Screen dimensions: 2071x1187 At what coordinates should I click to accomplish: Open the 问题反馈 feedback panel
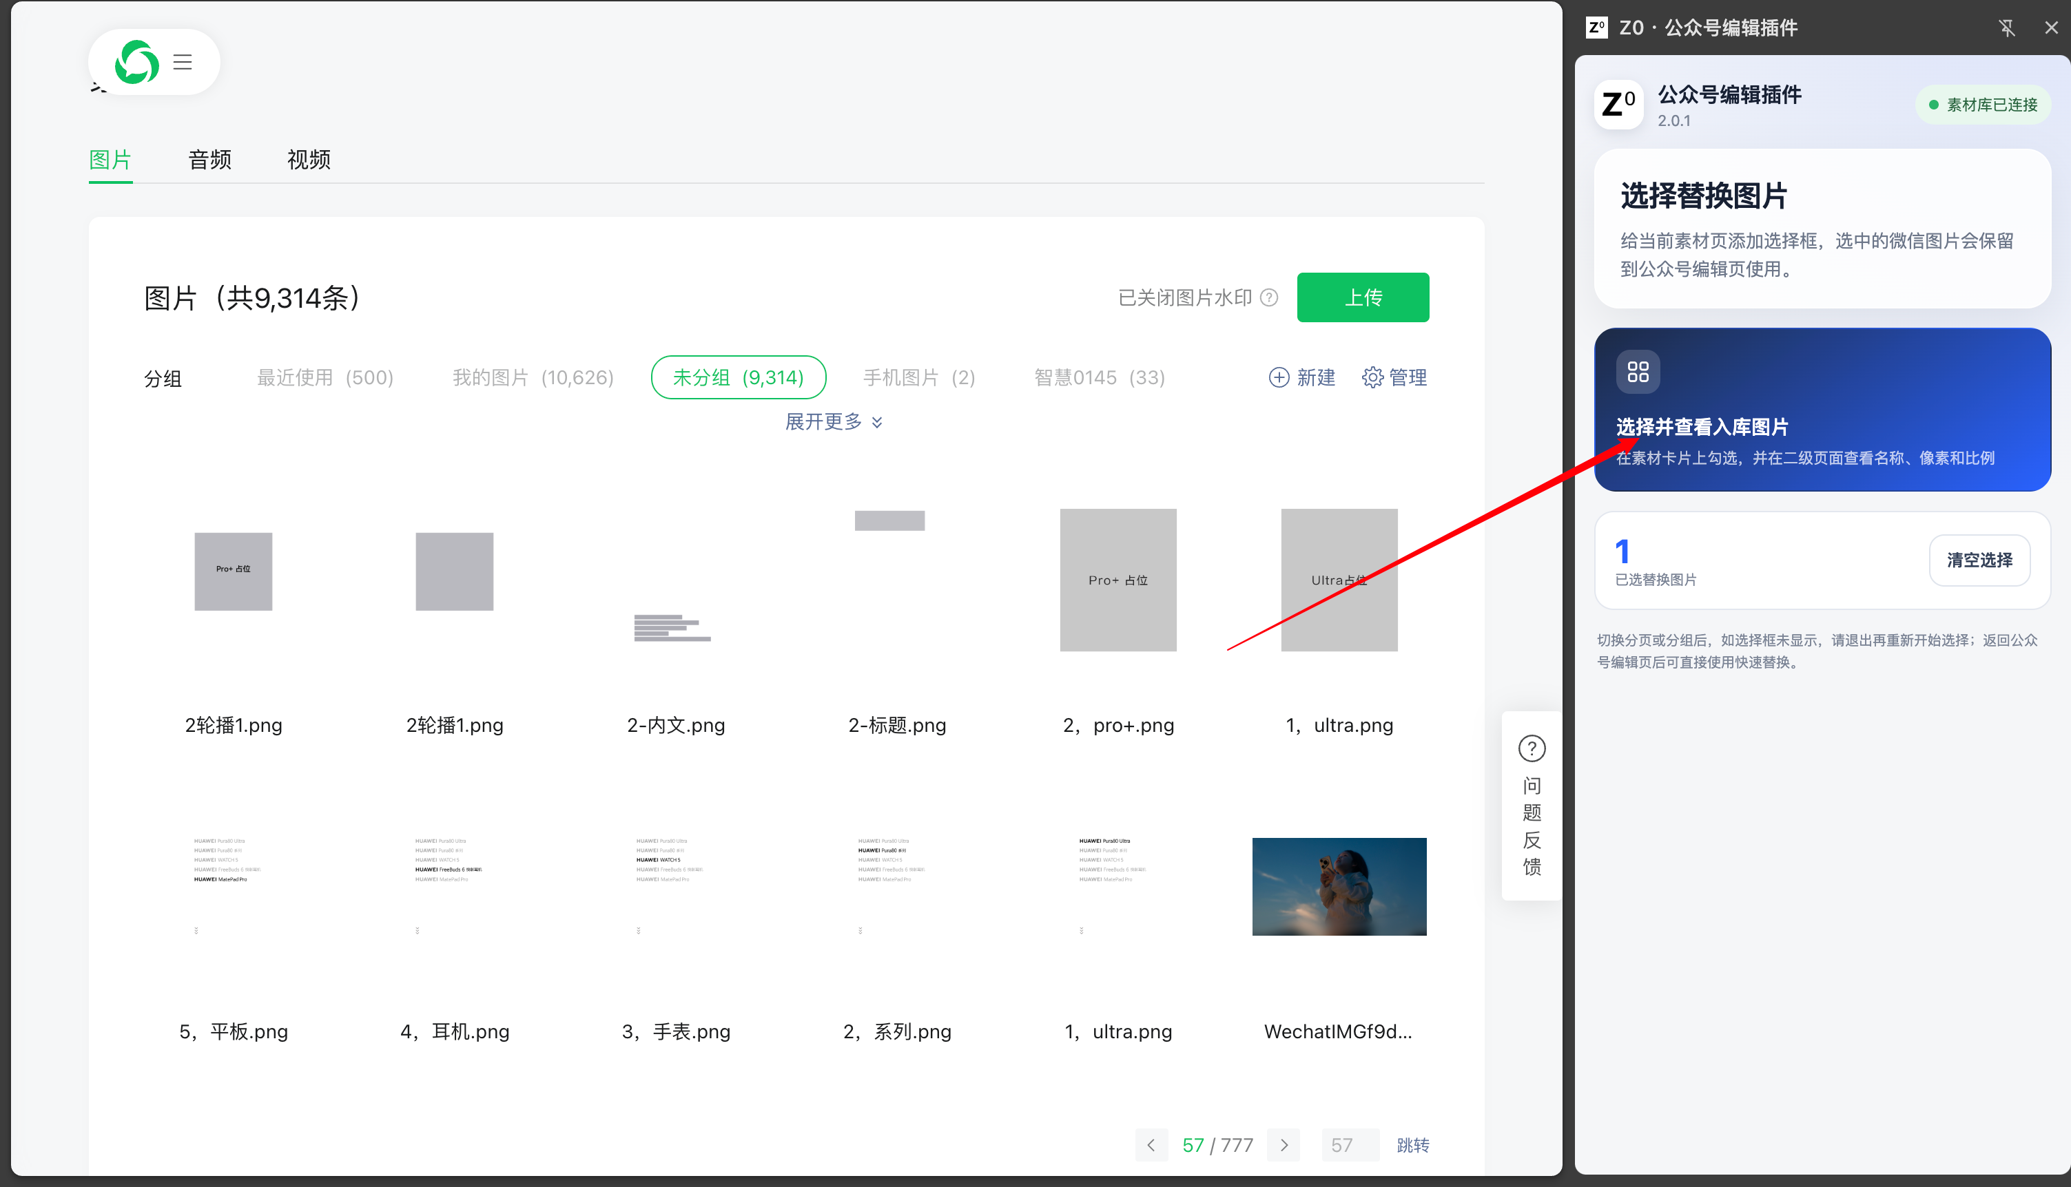(1532, 806)
